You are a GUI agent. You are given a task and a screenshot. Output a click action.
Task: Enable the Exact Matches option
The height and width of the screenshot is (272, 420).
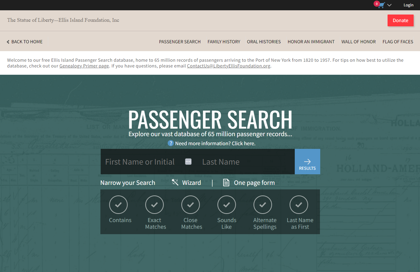coord(154,205)
